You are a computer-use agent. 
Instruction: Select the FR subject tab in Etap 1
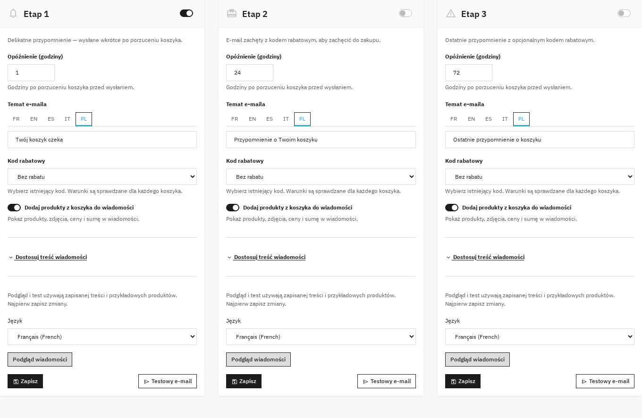(x=16, y=119)
